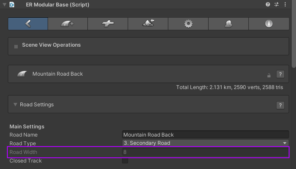Select the terrain rock toolbar tab

pyautogui.click(x=228, y=24)
